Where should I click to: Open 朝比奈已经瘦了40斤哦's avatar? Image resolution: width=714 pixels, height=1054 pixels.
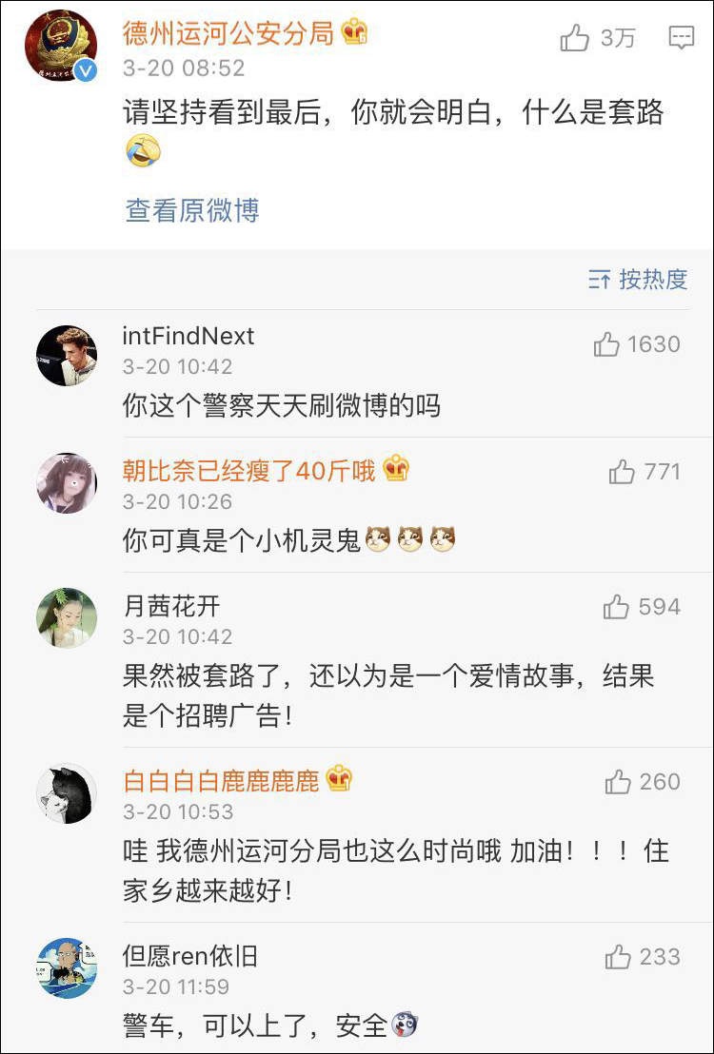tap(67, 483)
